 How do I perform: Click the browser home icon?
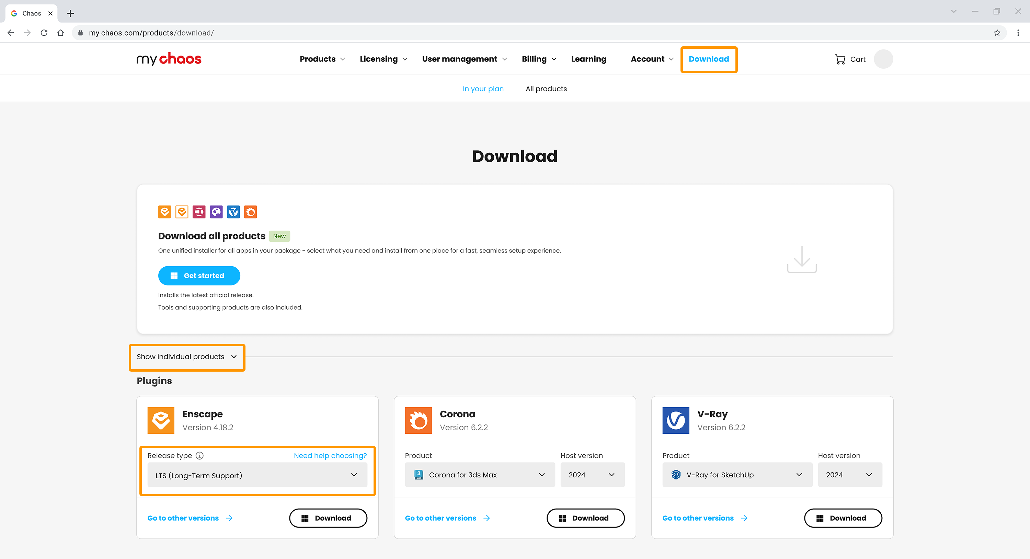[x=60, y=33]
